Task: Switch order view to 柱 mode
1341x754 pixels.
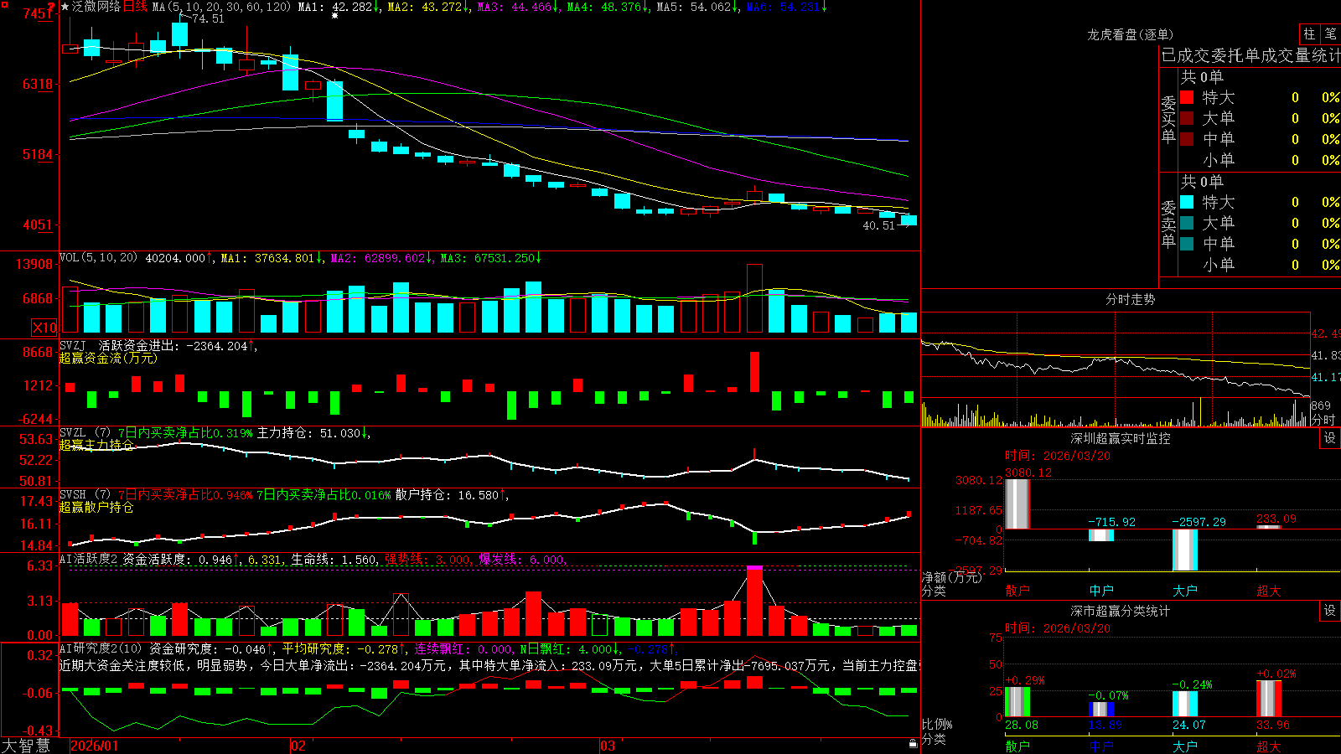Action: coord(1309,34)
